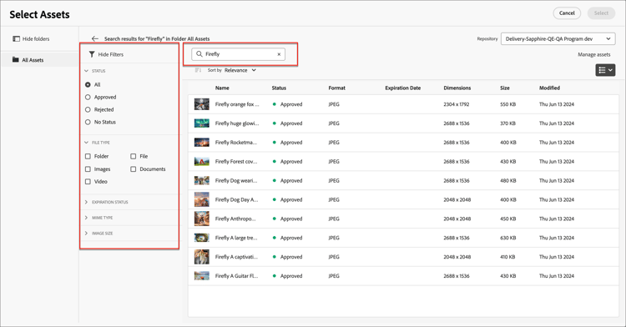
Task: Click JPEG format of Firefly Anthropo... row
Action: (334, 219)
